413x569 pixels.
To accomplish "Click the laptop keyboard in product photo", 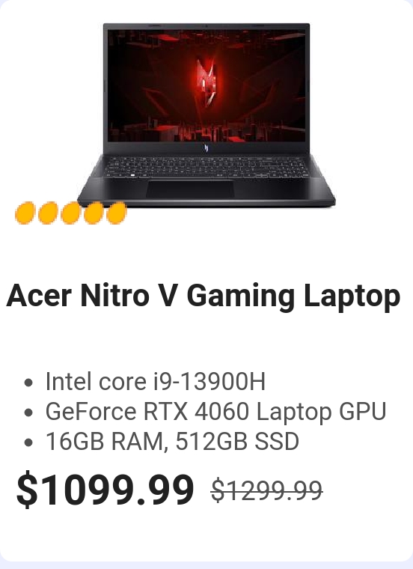I will tap(206, 167).
